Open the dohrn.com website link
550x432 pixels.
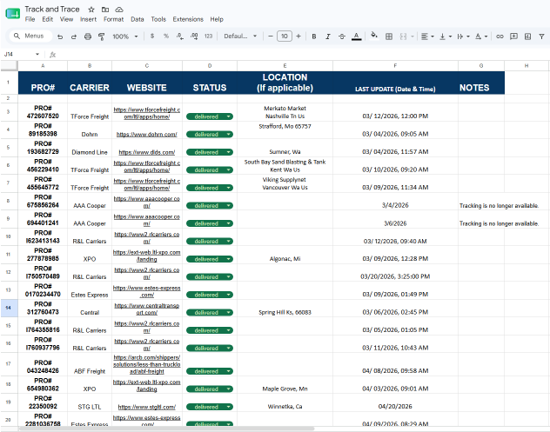[x=146, y=134]
